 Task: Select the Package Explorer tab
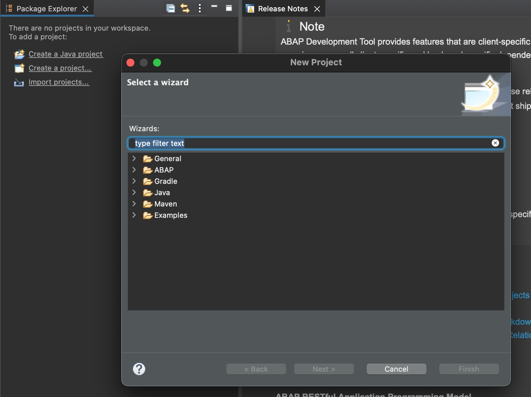pos(47,9)
